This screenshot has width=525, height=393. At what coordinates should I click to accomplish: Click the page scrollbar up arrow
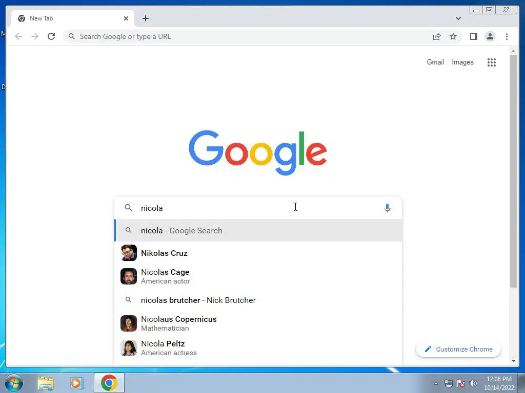[513, 51]
